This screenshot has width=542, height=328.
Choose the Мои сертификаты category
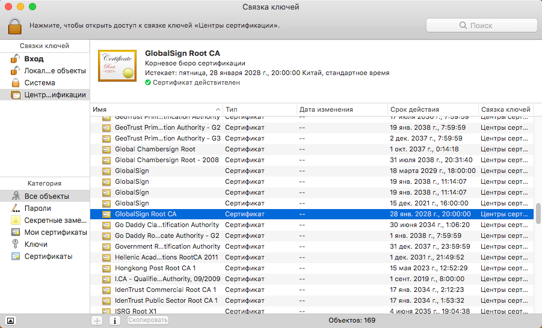[45, 232]
